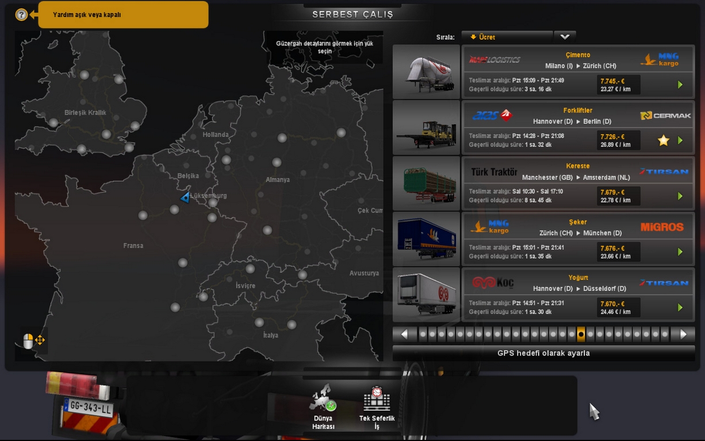Start the Kereste job using green arrow
Viewport: 705px width, 441px height.
coord(680,196)
